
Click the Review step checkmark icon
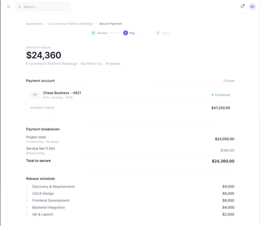click(x=93, y=33)
